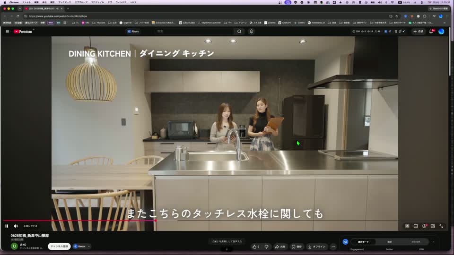Open a new Chrome tab
The width and height of the screenshot is (454, 255).
coord(68,8)
